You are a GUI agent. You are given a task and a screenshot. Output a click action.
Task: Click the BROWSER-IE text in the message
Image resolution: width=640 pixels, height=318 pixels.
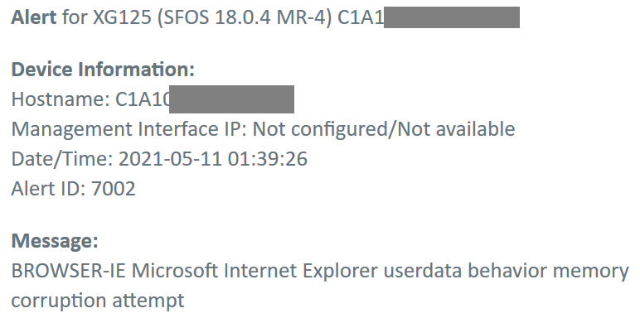click(69, 271)
